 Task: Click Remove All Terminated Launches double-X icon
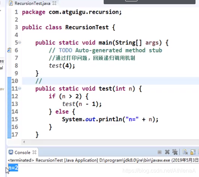[175, 152]
